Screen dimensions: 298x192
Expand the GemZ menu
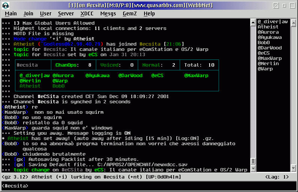point(129,13)
